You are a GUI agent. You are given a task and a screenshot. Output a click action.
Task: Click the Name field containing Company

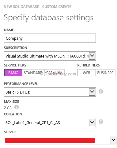pyautogui.click(x=50, y=38)
